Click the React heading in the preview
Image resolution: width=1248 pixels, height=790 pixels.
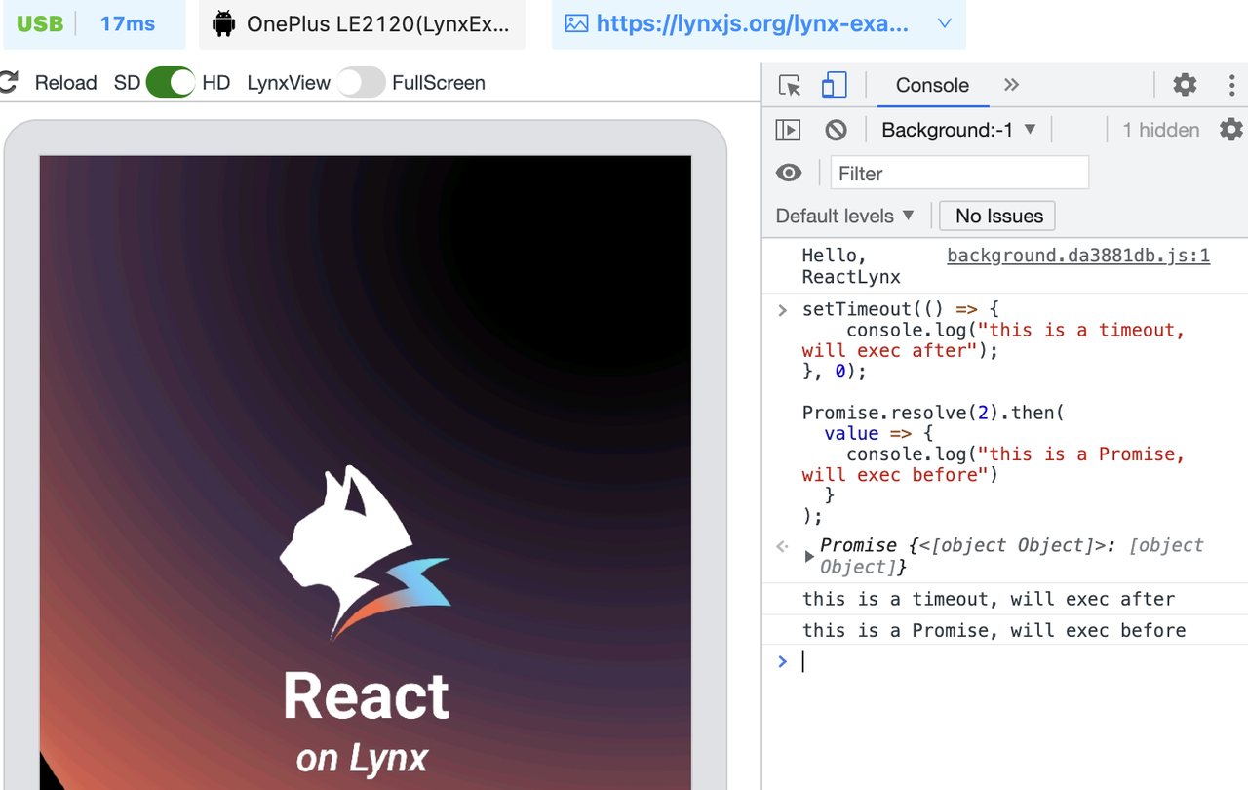tap(366, 696)
